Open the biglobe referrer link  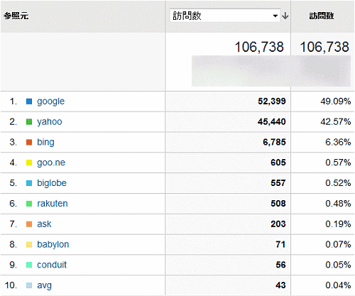[52, 183]
